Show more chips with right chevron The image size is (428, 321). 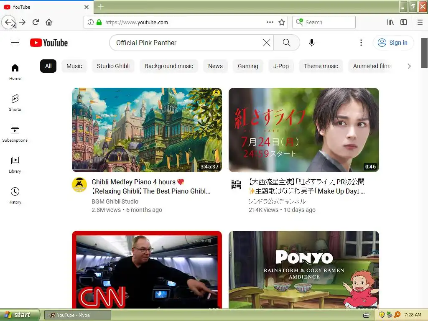[x=409, y=66]
